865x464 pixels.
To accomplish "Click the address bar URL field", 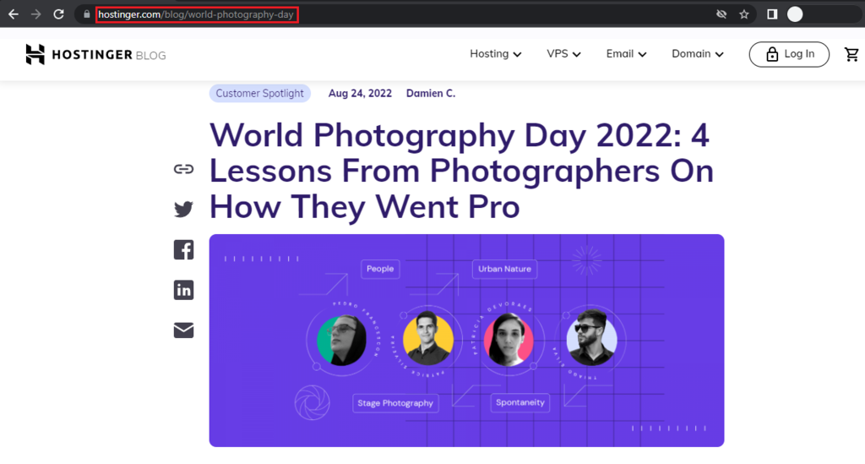I will pos(197,14).
